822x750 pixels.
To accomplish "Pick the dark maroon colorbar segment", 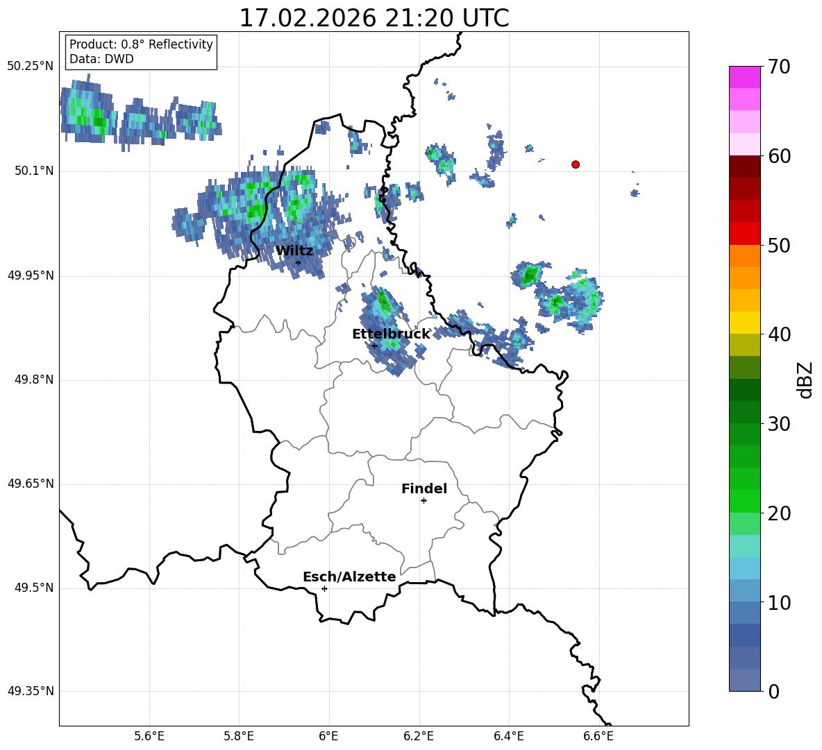I will (744, 167).
